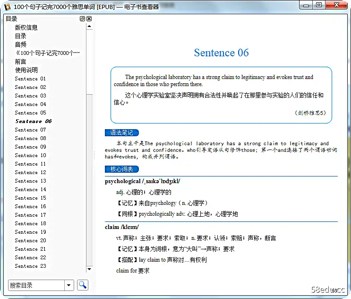Go to Sentence 21
Image resolution: width=351 pixels, height=299 pixels.
(30, 249)
